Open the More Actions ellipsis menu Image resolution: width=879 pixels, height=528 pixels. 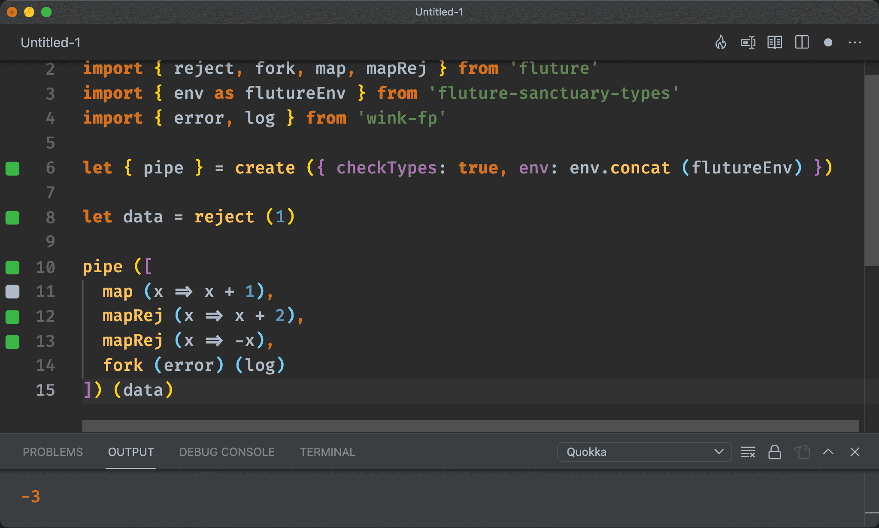tap(855, 42)
